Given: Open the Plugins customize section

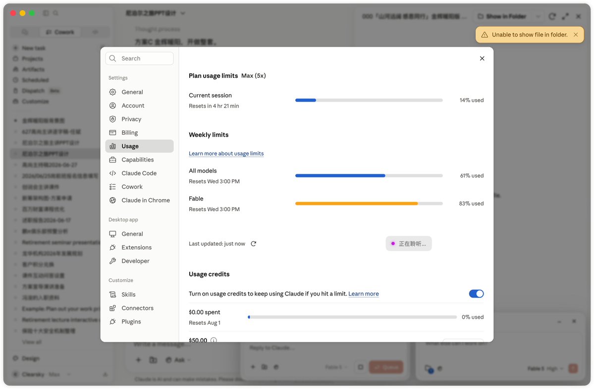Looking at the screenshot, I should (139, 322).
